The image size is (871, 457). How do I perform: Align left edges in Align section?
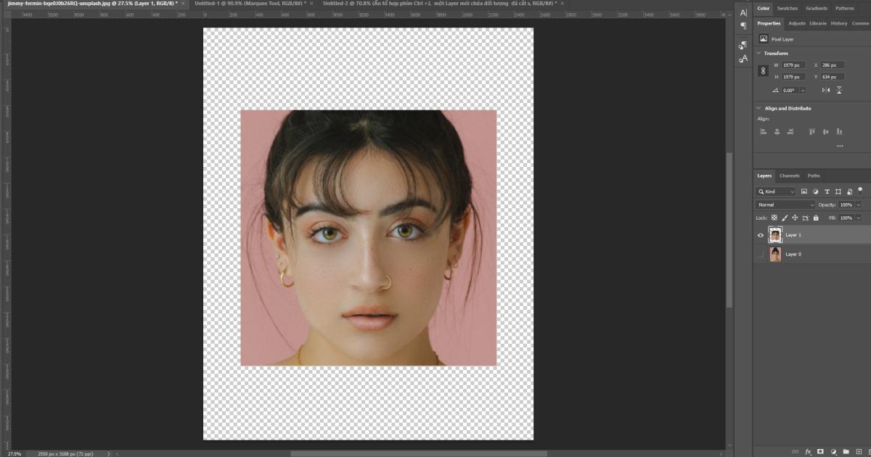pos(764,131)
